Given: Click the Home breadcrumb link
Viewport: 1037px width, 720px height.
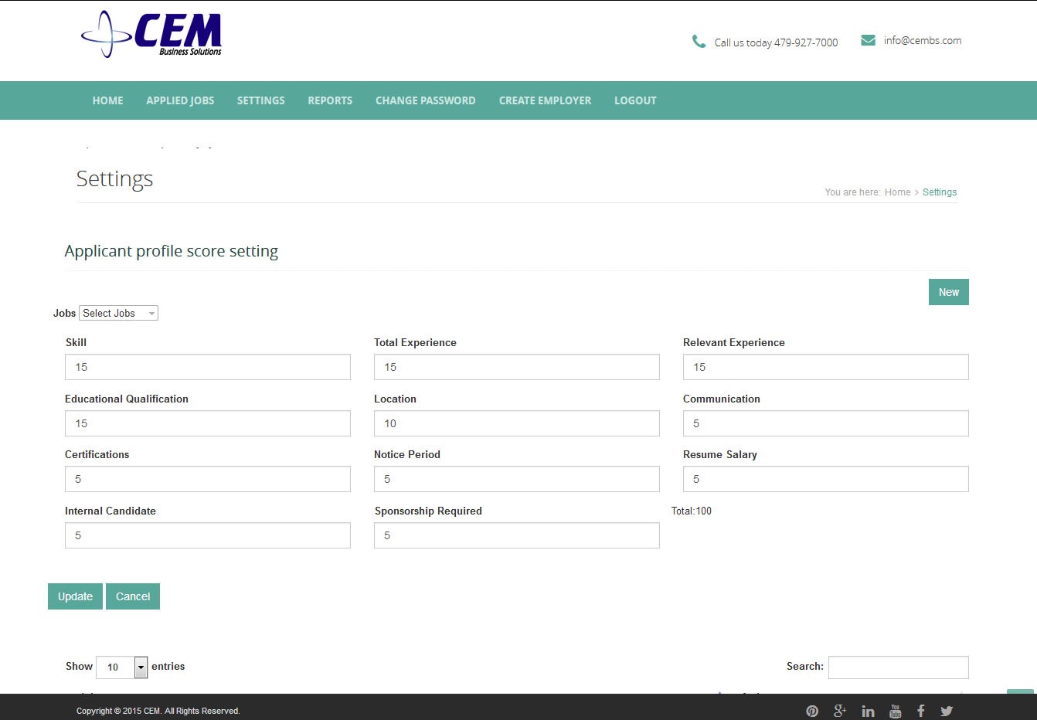Looking at the screenshot, I should click(897, 192).
